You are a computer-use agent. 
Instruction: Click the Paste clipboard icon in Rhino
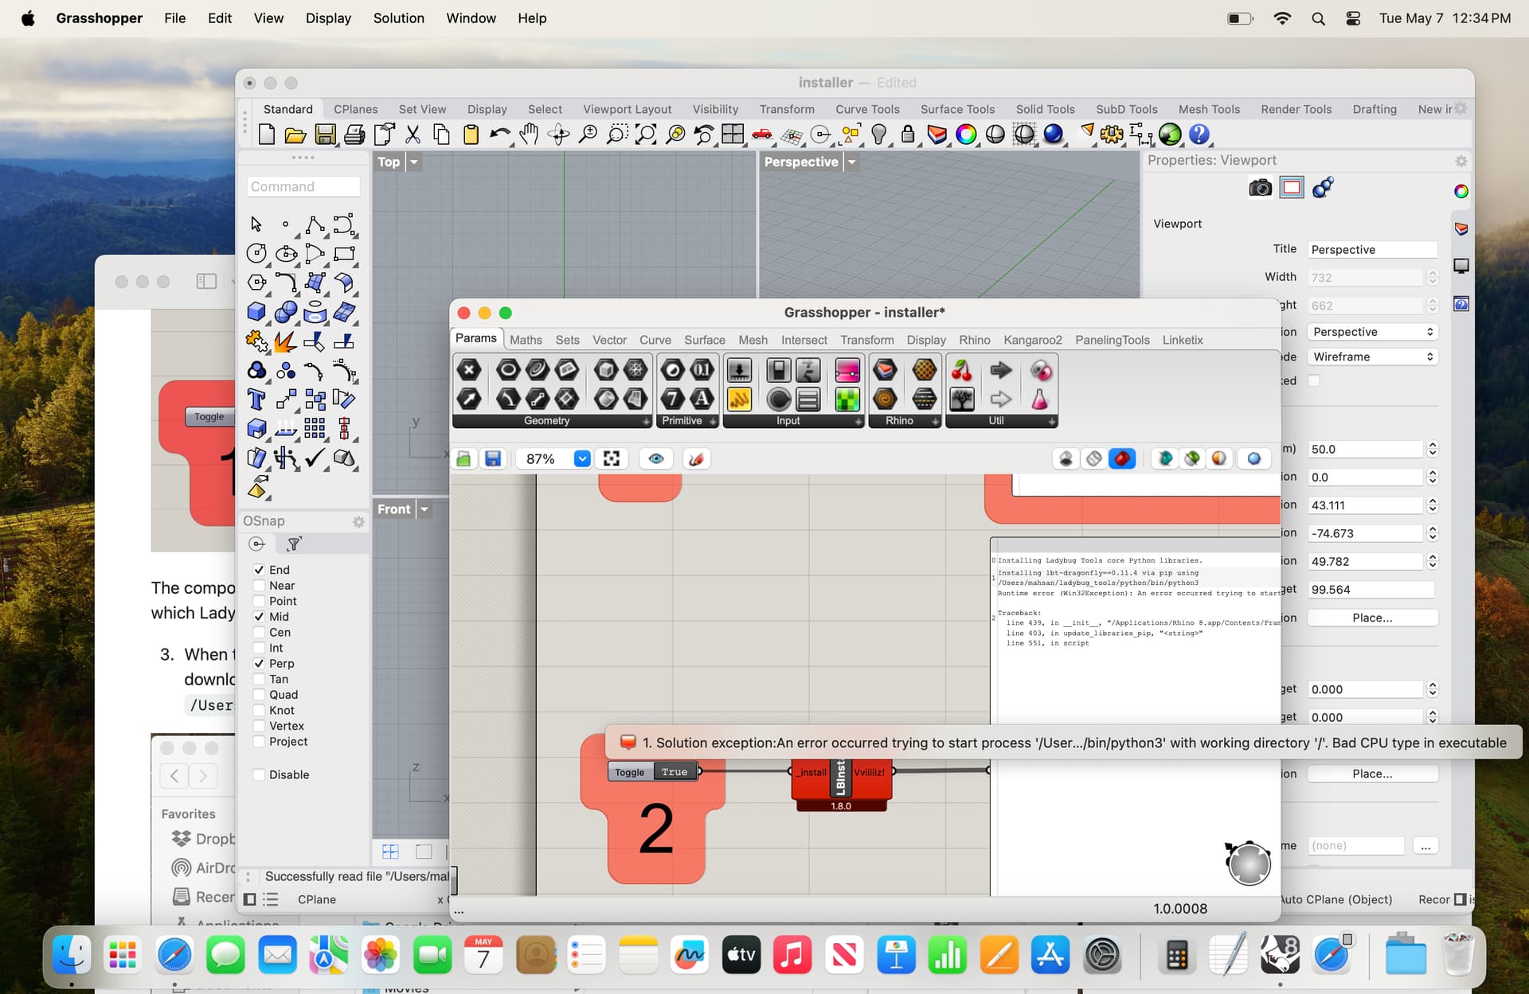tap(471, 134)
